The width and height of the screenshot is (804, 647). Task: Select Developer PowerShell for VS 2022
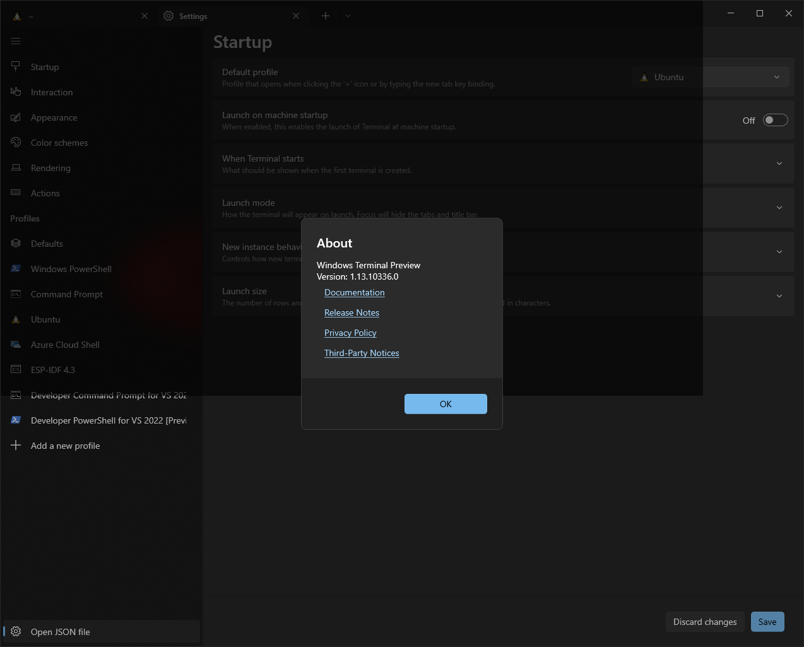click(x=101, y=420)
